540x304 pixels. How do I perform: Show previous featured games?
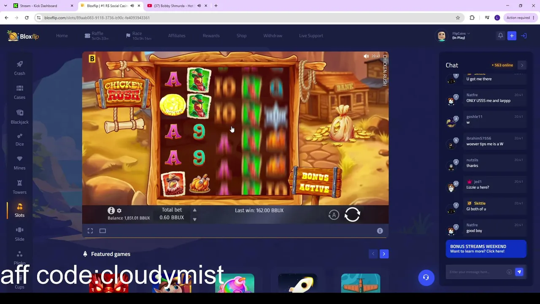pyautogui.click(x=373, y=254)
